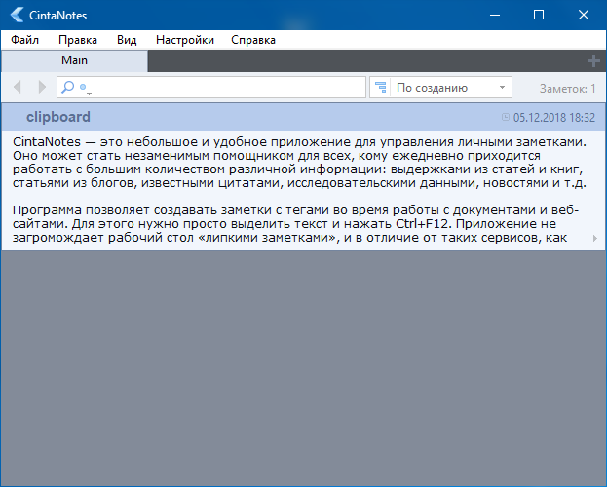The width and height of the screenshot is (607, 487).
Task: Open the Справка menu
Action: (x=253, y=40)
